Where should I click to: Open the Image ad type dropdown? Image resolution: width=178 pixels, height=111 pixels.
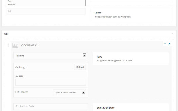51,56
